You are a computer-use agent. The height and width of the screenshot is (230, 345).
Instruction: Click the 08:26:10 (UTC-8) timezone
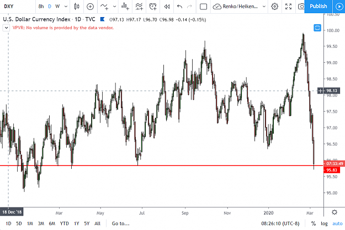point(280,223)
